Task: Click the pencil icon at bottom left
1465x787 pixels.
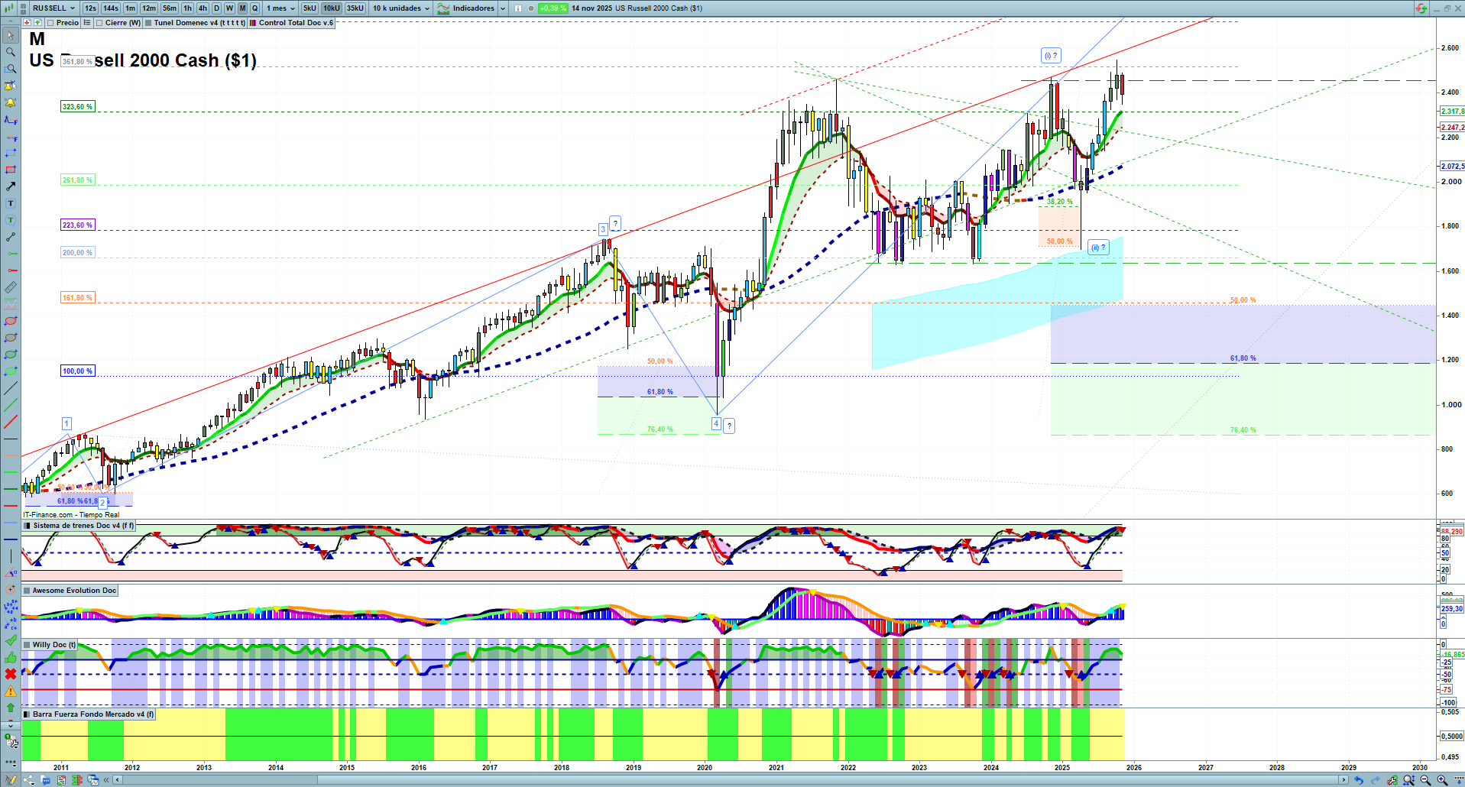Action: [11, 780]
